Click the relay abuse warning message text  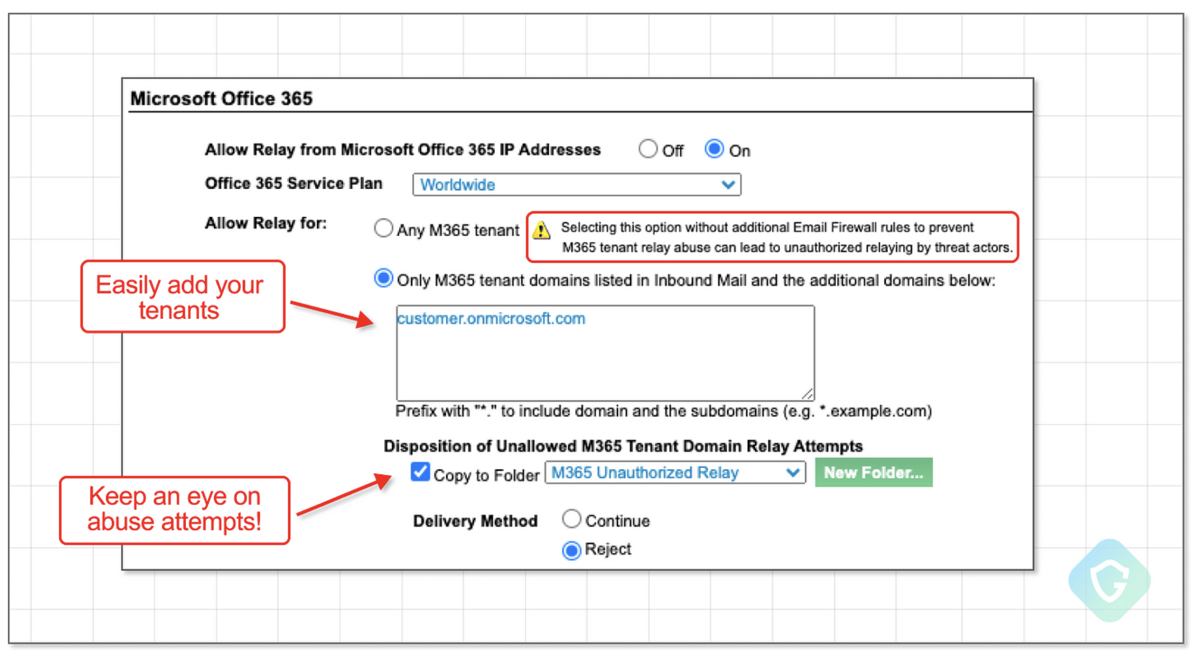[x=787, y=237]
